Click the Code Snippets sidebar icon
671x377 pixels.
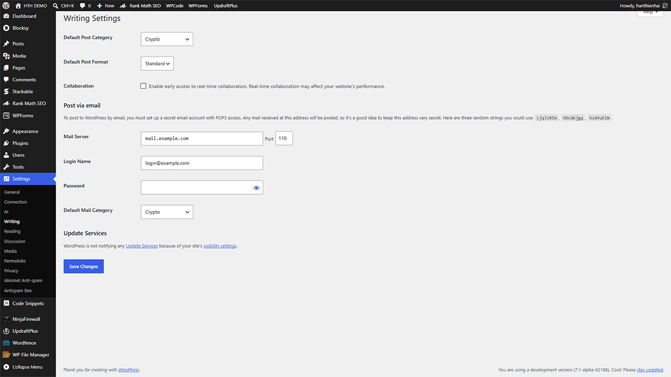(x=6, y=303)
